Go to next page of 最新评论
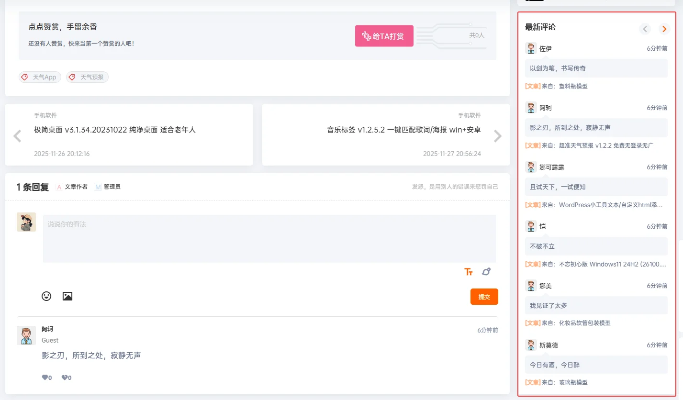Screen dimensions: 683x400 click(x=664, y=29)
